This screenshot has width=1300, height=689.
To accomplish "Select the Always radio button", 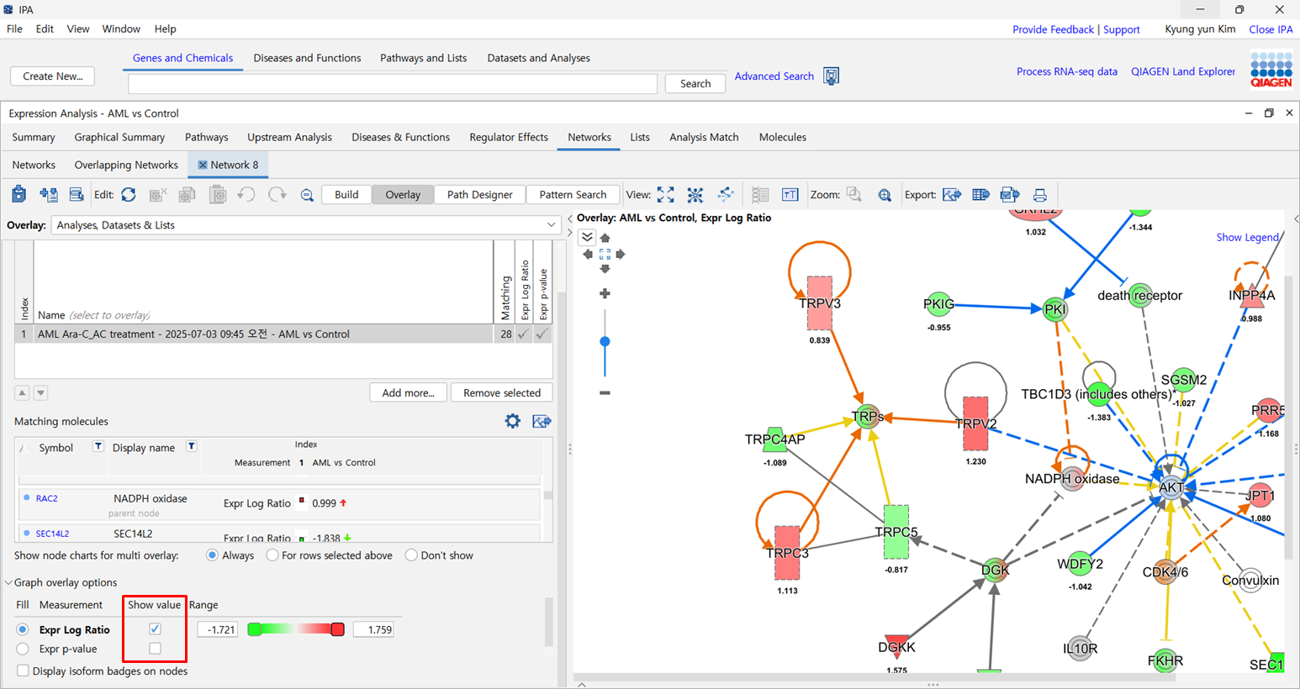I will click(212, 555).
